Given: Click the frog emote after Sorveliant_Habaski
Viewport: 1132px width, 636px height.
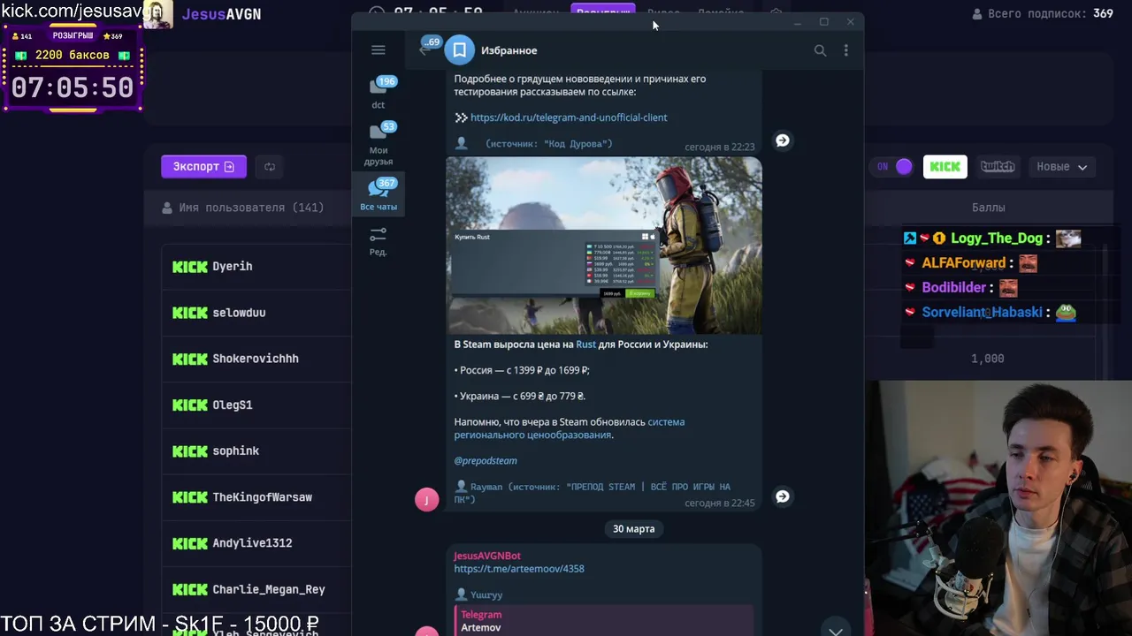Looking at the screenshot, I should [1066, 313].
